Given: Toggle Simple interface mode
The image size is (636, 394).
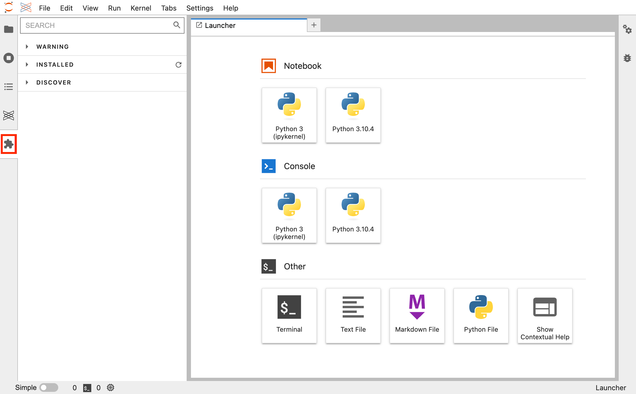Looking at the screenshot, I should click(49, 387).
